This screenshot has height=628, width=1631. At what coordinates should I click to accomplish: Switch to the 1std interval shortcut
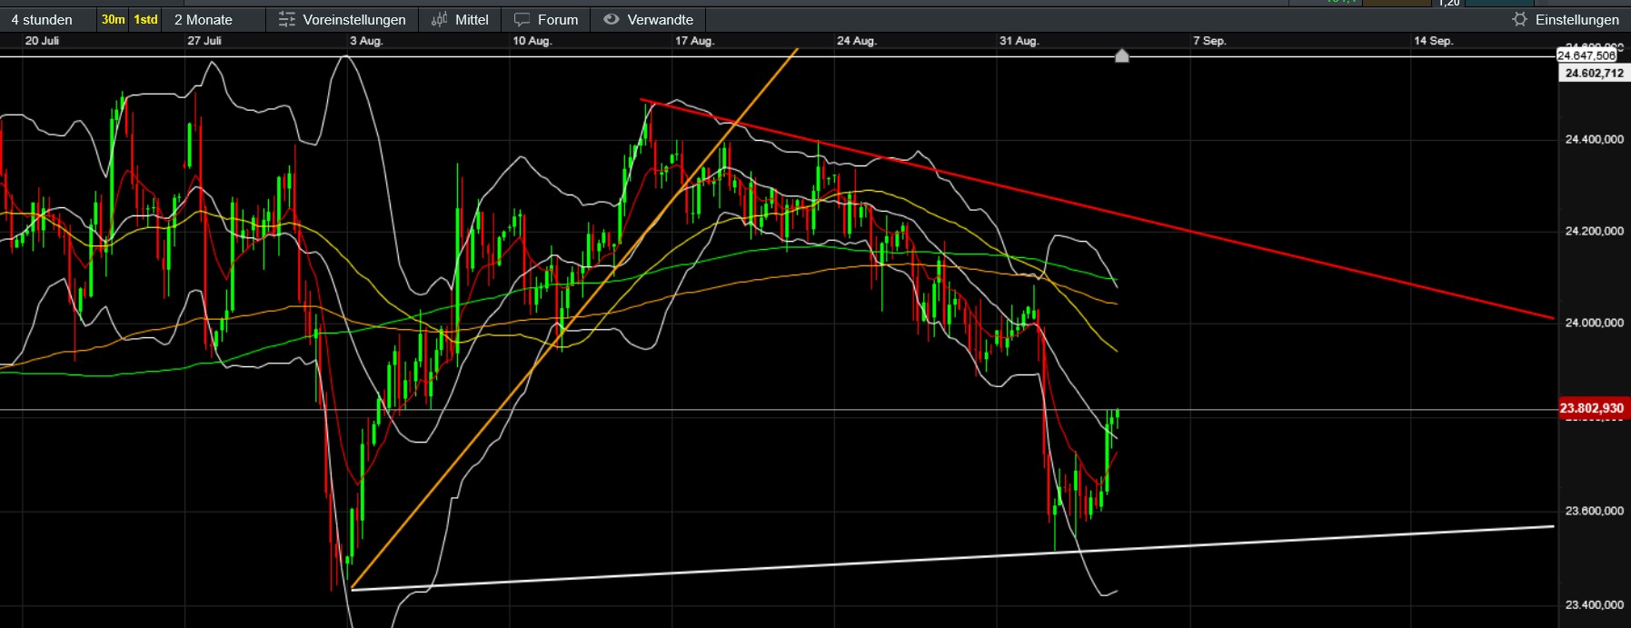coord(145,19)
